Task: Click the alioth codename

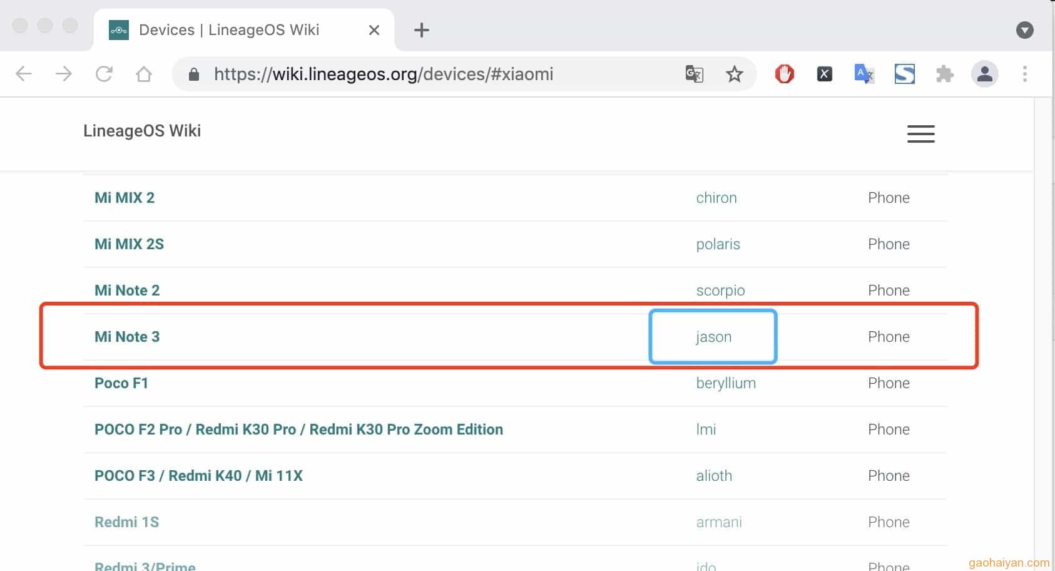Action: [714, 475]
